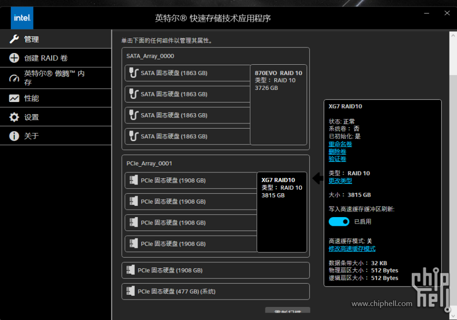
Task: Click the 验证卷 link
Action: click(x=337, y=159)
